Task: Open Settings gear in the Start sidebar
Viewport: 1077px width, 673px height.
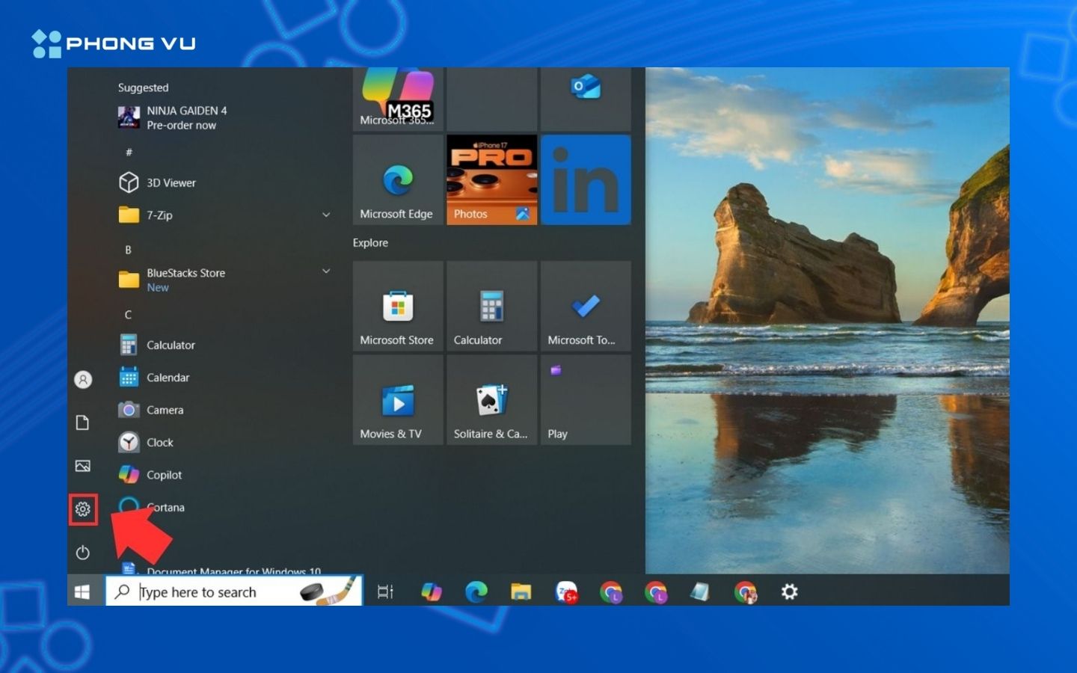Action: pos(82,508)
